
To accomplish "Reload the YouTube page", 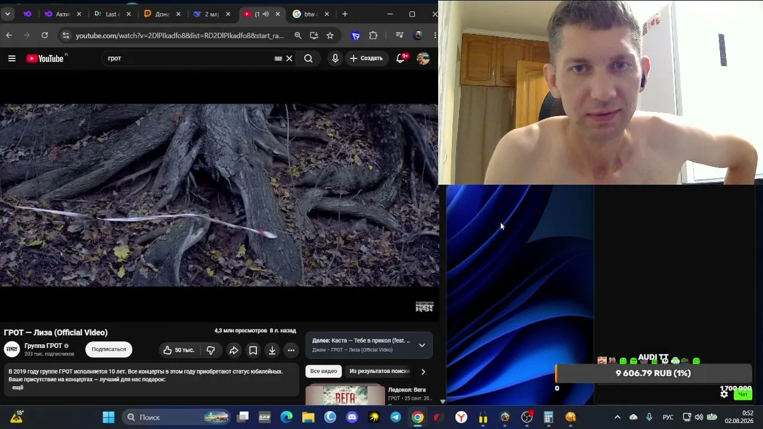I will point(44,36).
